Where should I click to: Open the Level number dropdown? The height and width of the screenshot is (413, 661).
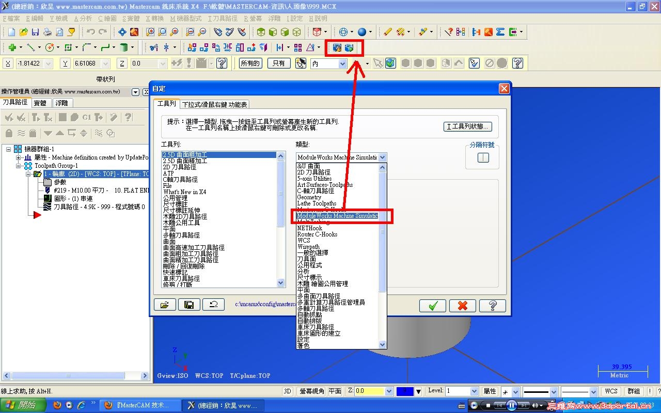click(474, 391)
